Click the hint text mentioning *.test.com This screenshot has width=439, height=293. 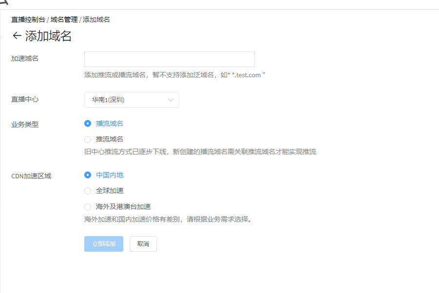(174, 75)
